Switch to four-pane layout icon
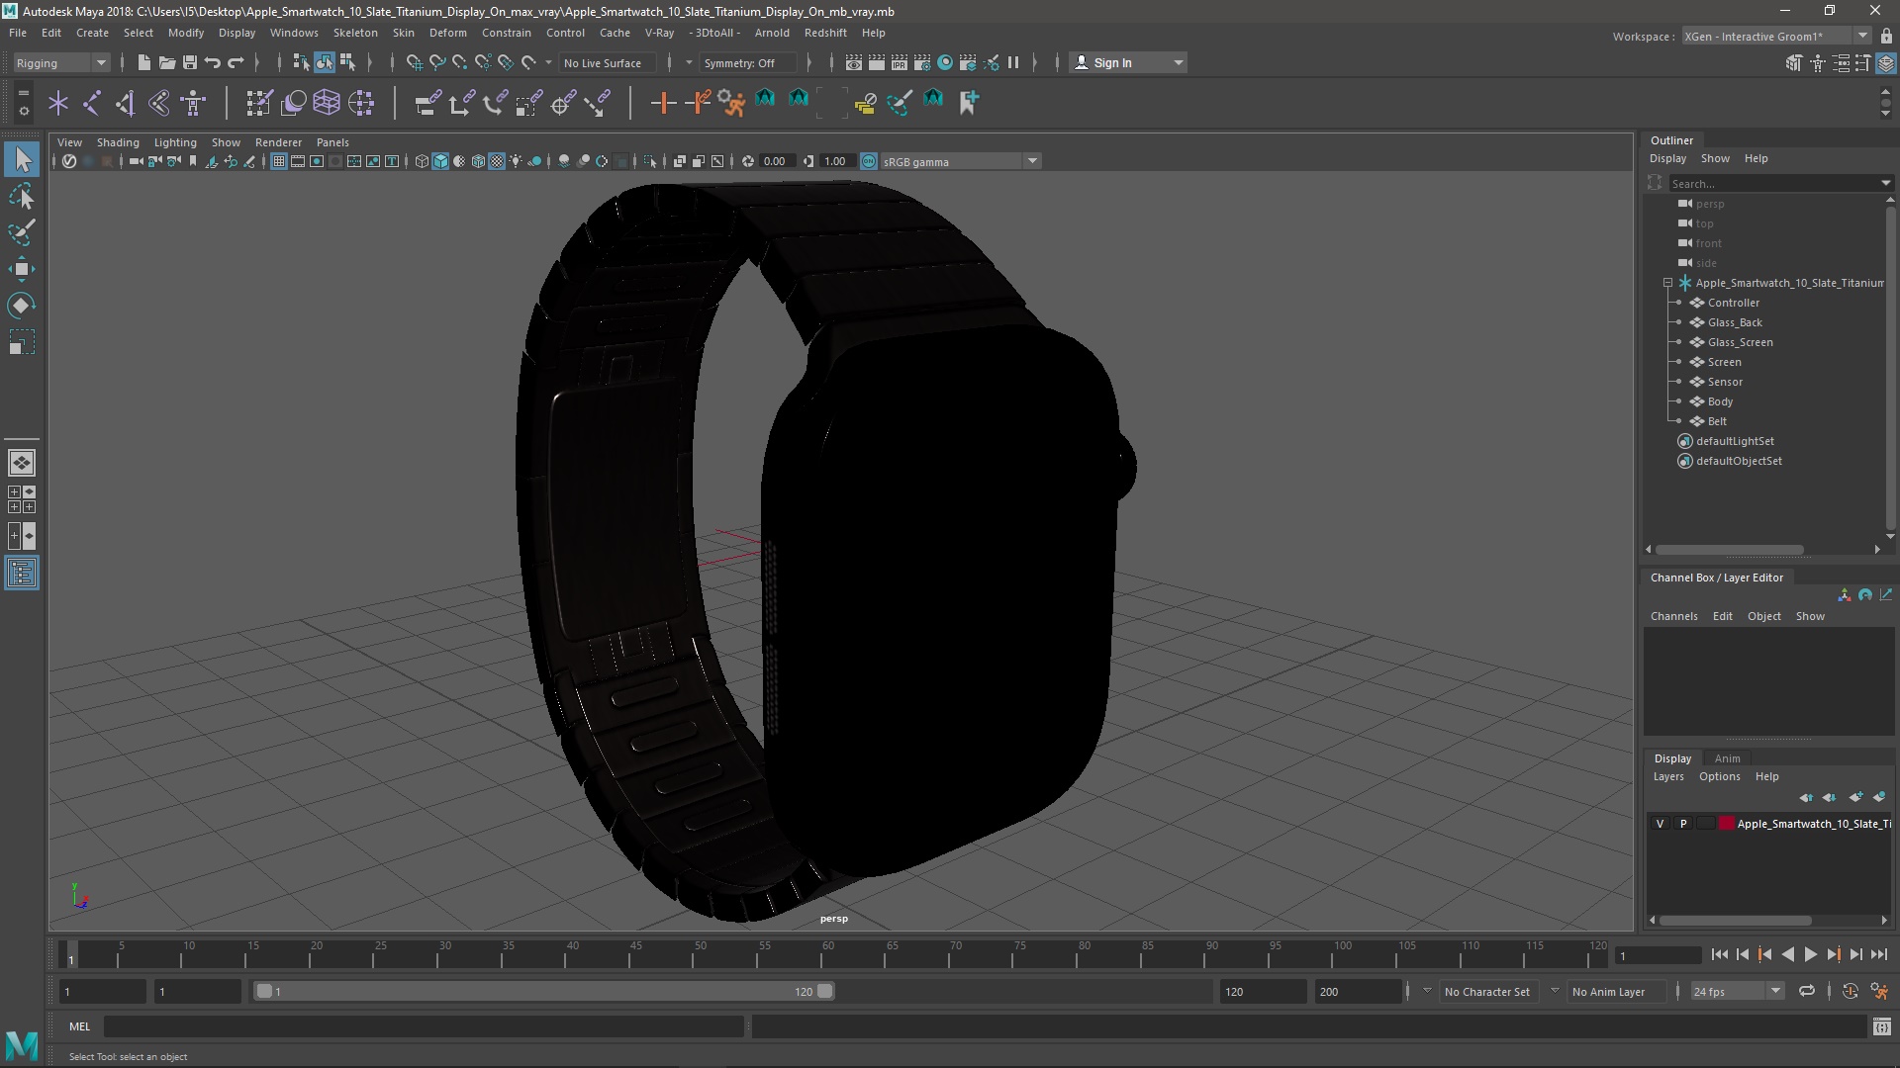Viewport: 1900px width, 1068px height. tap(22, 499)
